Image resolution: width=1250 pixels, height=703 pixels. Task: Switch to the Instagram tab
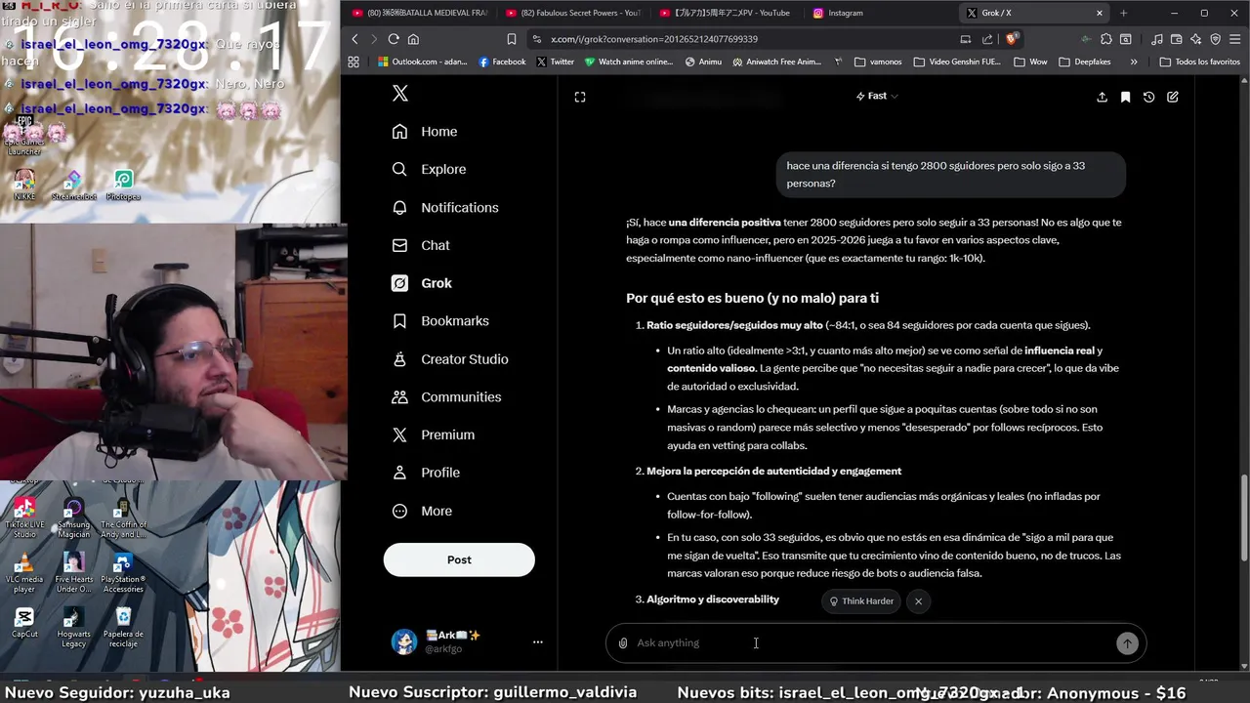click(x=879, y=13)
